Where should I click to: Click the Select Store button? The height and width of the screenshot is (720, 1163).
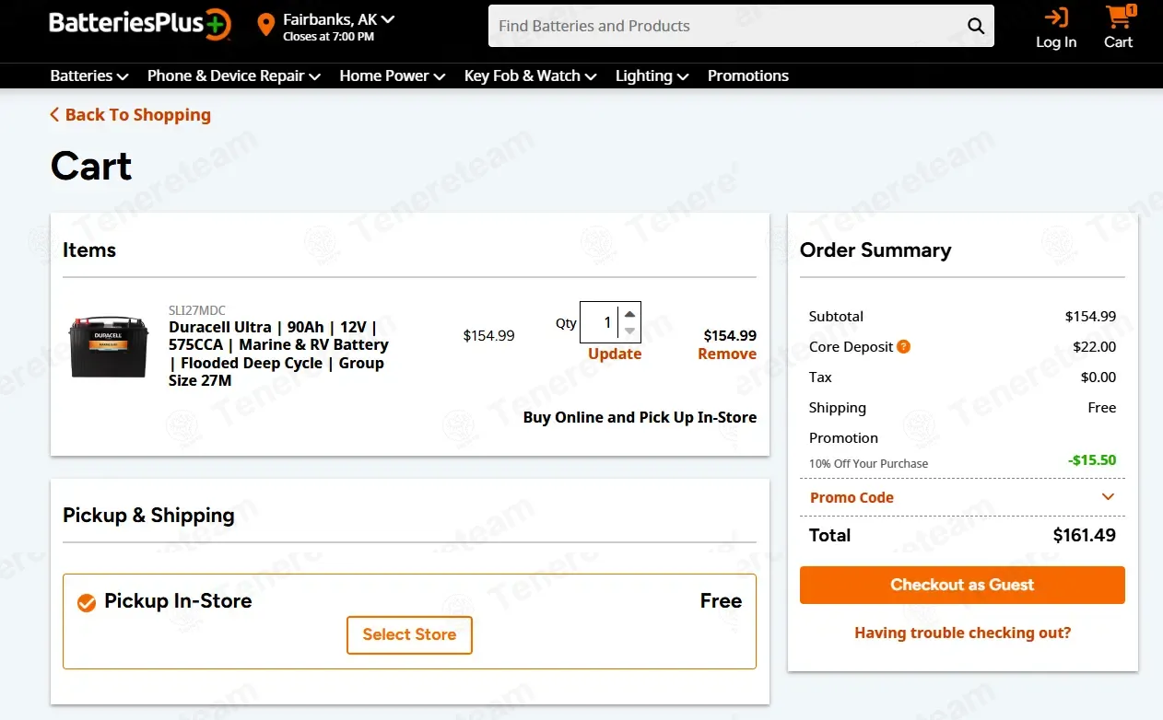409,634
